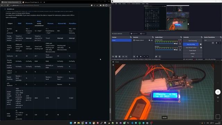
Task: Open Settings from OBS Controls
Action: coord(193,53)
